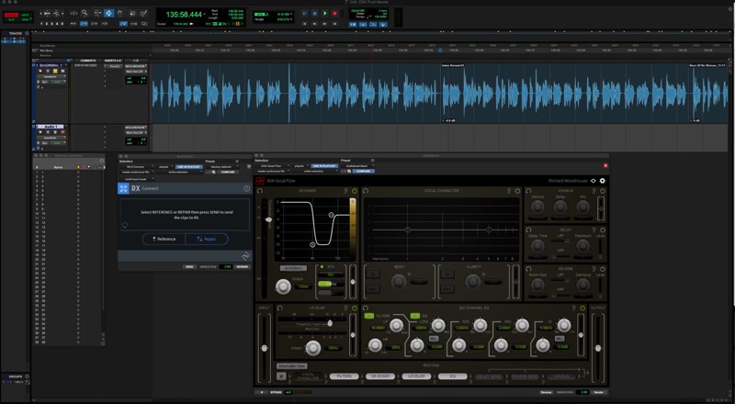Select DE-ESSER in the routing chain
The image size is (735, 404).
pyautogui.click(x=380, y=376)
